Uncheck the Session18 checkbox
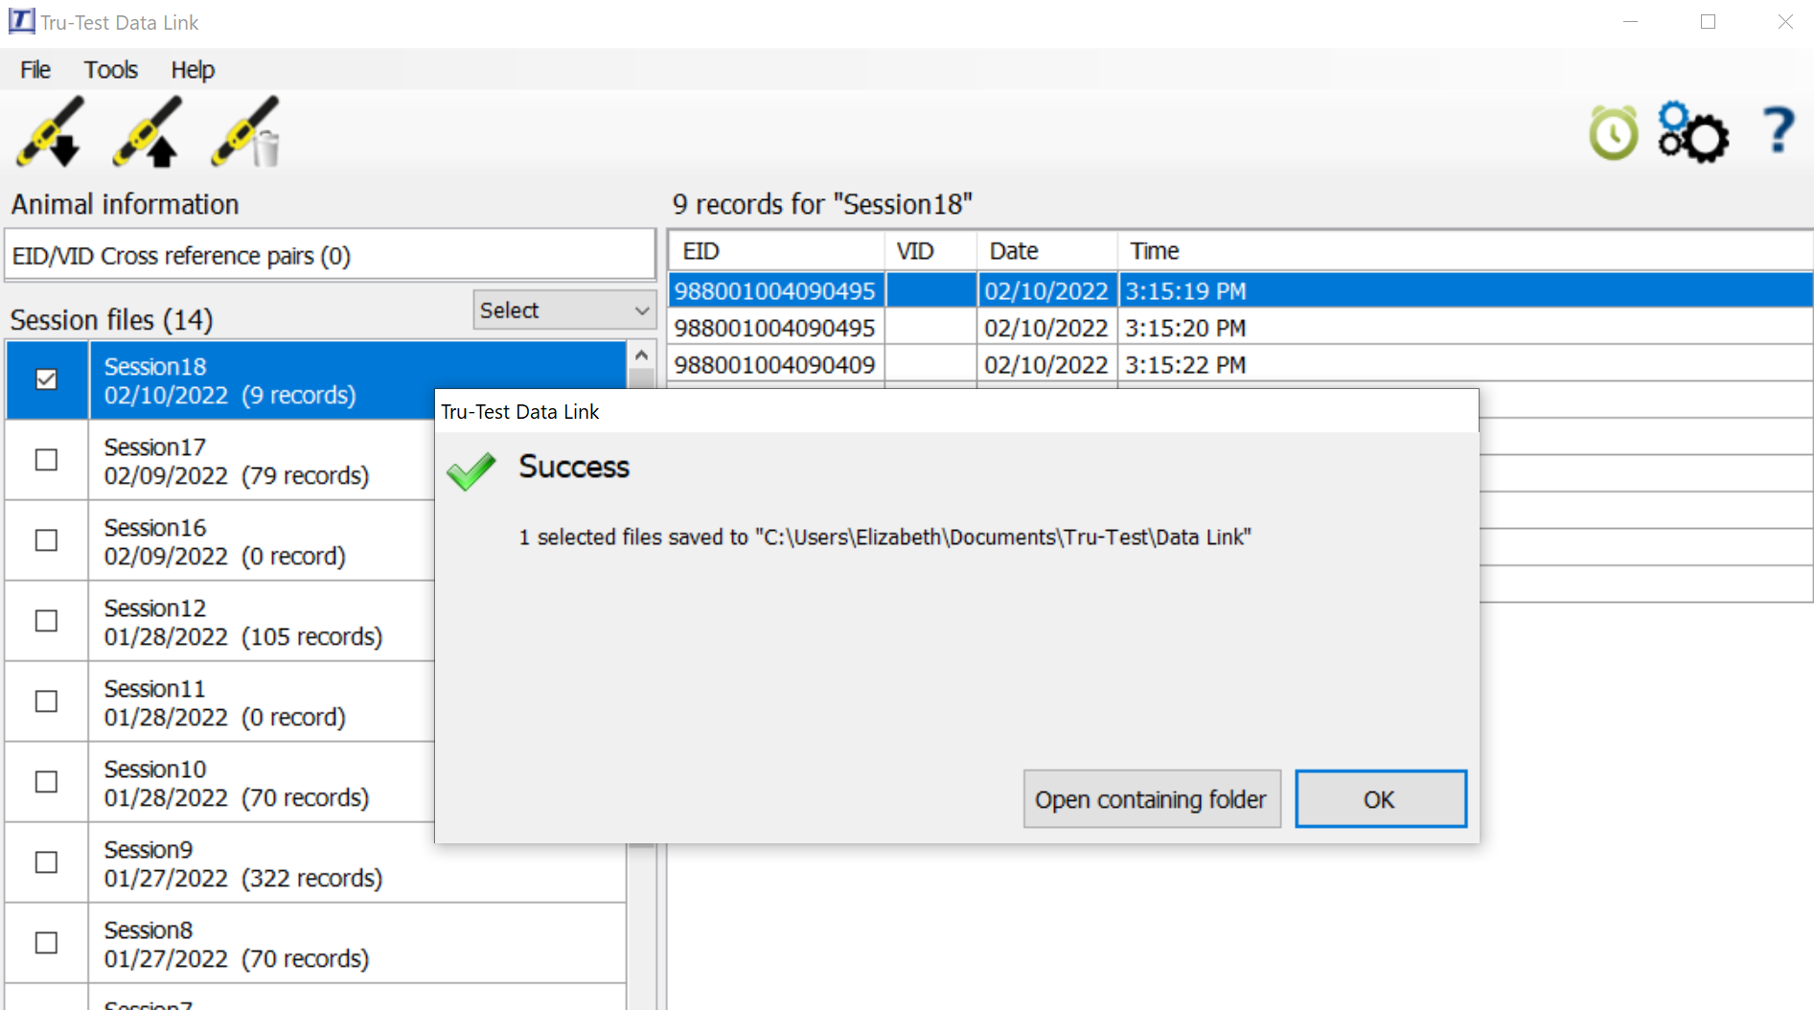This screenshot has width=1814, height=1010. [x=46, y=379]
